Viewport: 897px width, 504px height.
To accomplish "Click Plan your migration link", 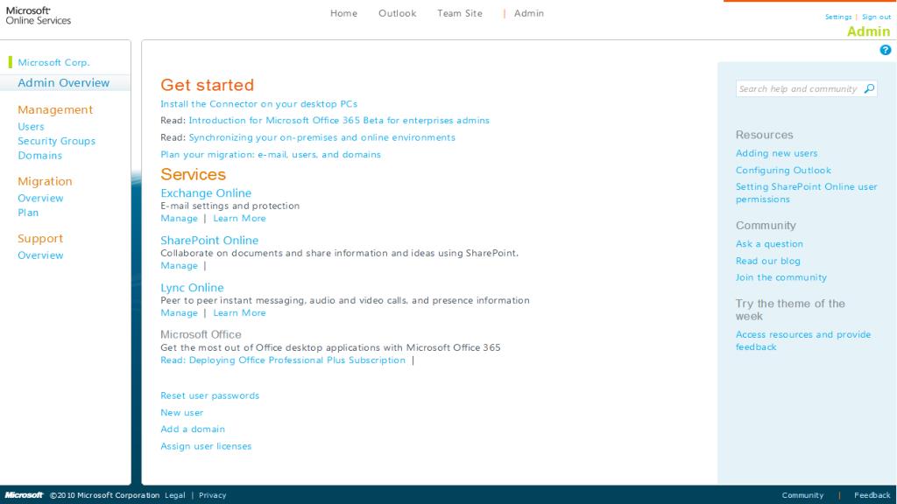I will coord(271,155).
